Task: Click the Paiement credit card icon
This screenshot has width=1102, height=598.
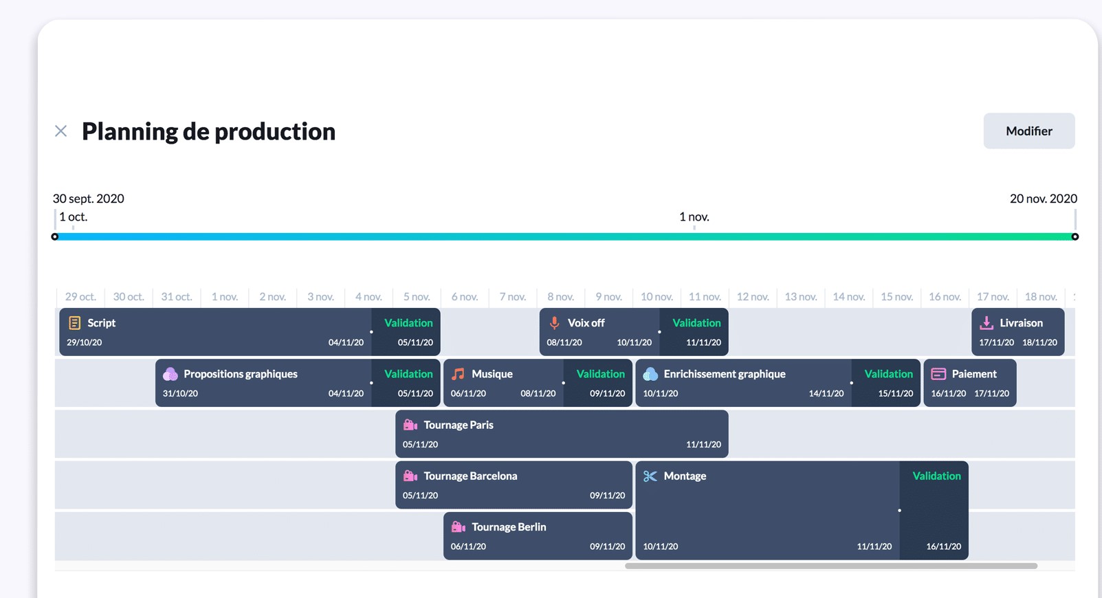Action: pos(938,374)
